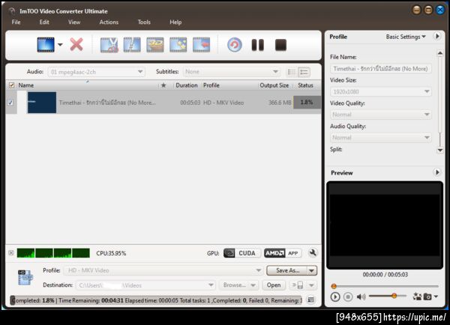450x325 pixels.
Task: Click the profile panel scroll up arrow
Action: [x=440, y=53]
